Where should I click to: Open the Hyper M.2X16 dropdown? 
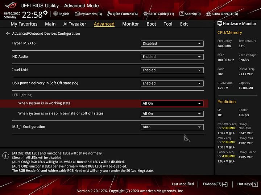(x=172, y=44)
